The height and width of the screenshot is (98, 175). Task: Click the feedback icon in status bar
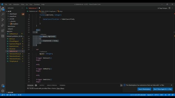pyautogui.click(x=169, y=95)
